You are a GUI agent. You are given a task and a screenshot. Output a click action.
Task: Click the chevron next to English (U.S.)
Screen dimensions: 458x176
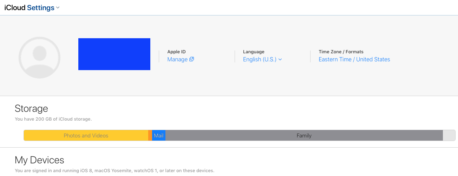tap(280, 60)
